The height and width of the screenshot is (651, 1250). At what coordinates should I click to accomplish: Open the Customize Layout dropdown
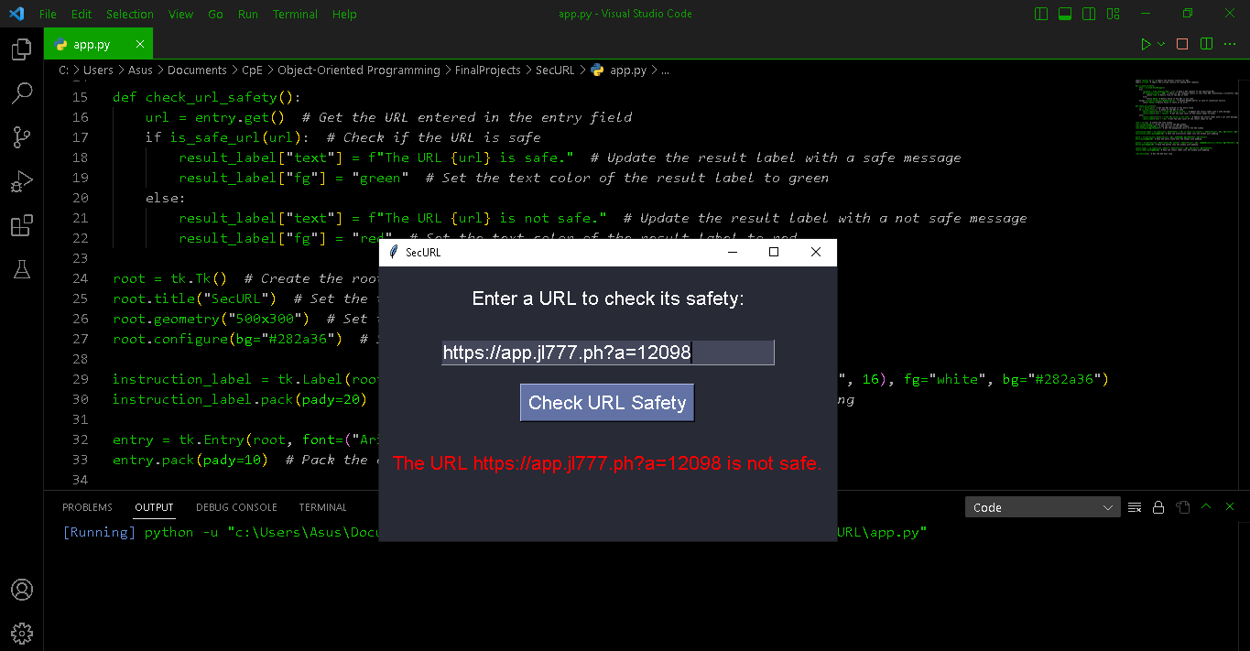coord(1111,13)
